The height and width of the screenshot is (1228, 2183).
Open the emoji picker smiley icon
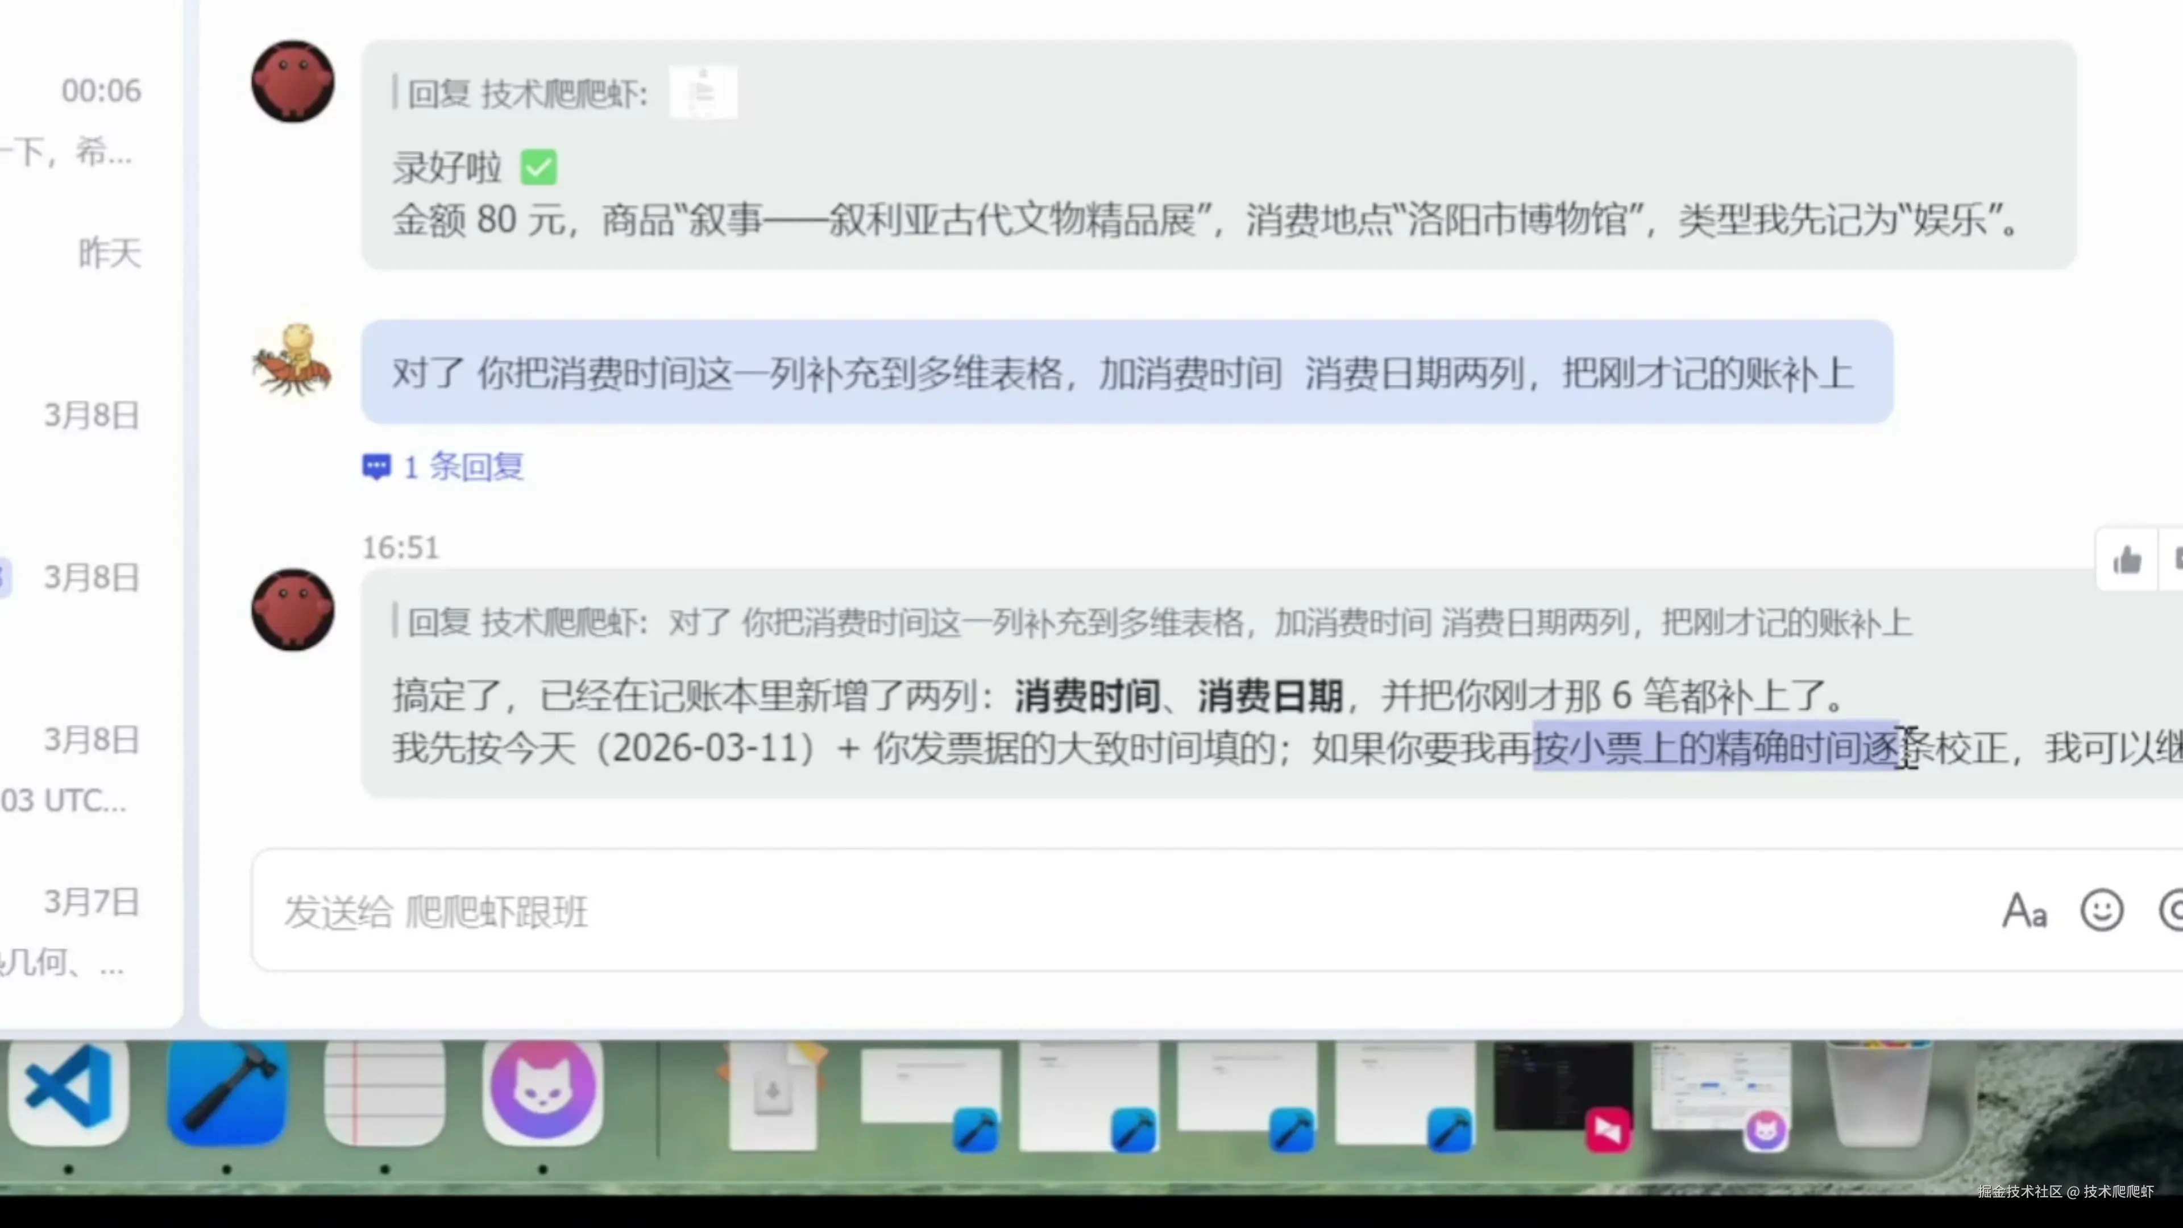(x=2102, y=911)
